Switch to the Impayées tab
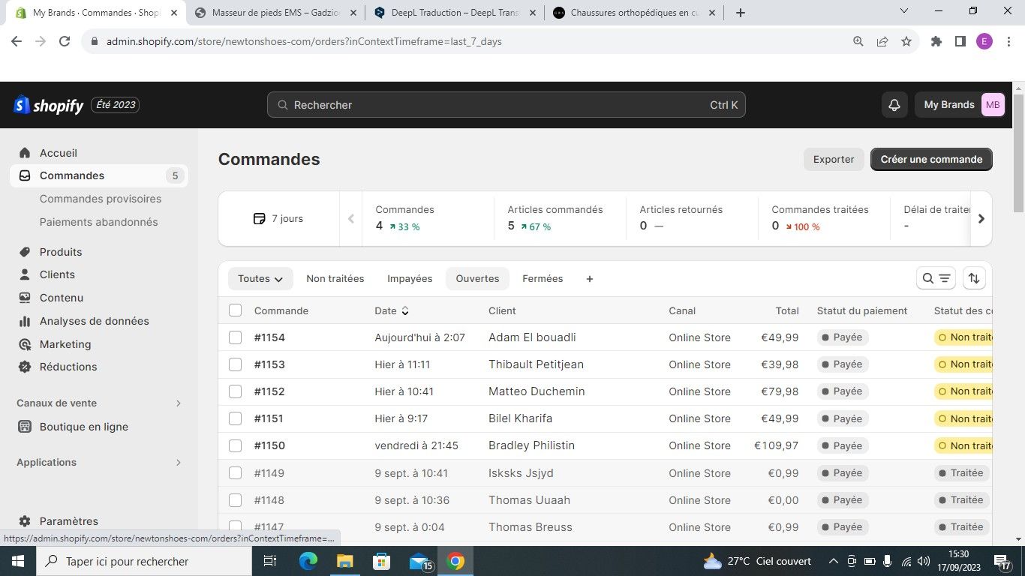Image resolution: width=1025 pixels, height=576 pixels. [x=410, y=279]
